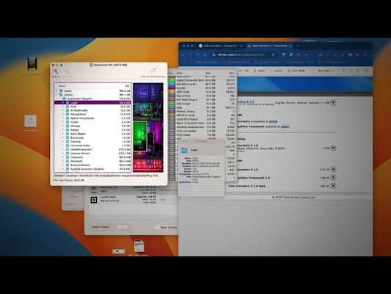Click the document file icon on desktop
The height and width of the screenshot is (294, 391).
[139, 245]
